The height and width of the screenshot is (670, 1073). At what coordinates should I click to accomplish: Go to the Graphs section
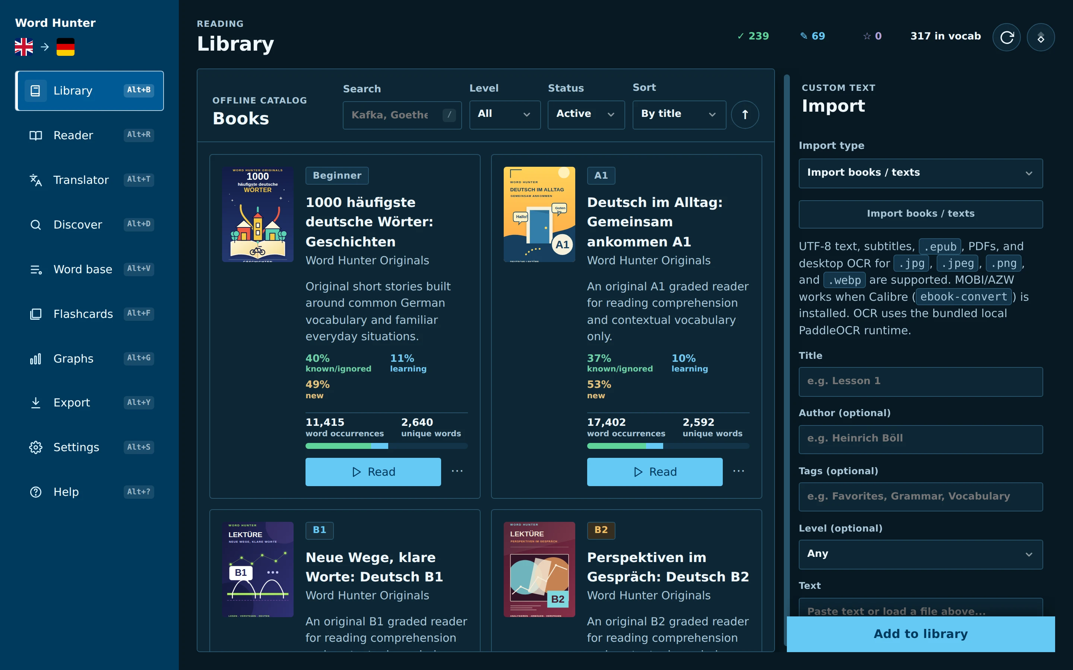point(89,358)
